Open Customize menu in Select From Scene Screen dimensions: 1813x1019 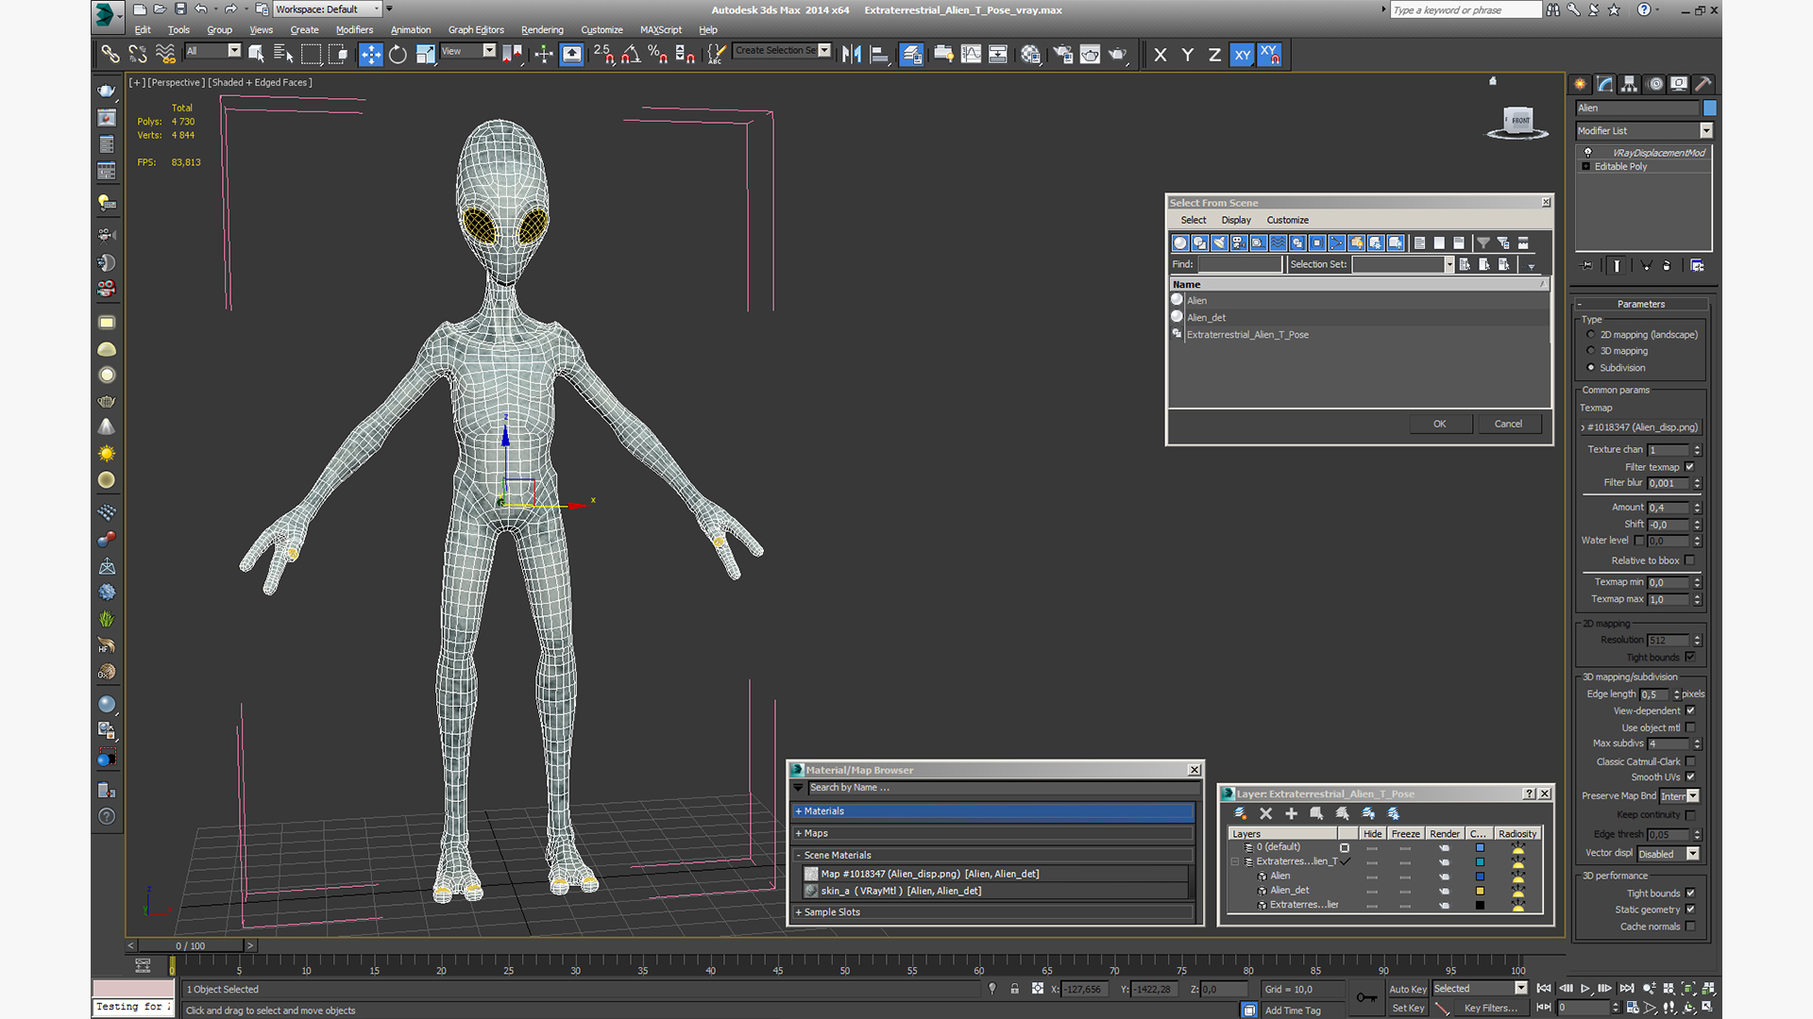coord(1288,221)
